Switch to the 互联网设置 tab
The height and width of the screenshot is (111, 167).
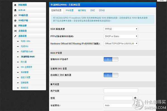pos(56,11)
